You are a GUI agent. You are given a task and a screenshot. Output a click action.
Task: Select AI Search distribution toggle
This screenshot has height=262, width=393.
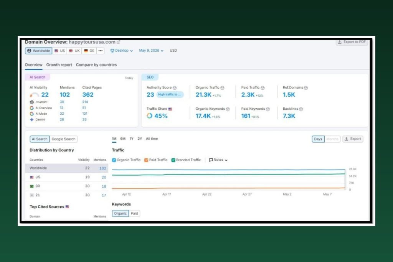(40, 139)
